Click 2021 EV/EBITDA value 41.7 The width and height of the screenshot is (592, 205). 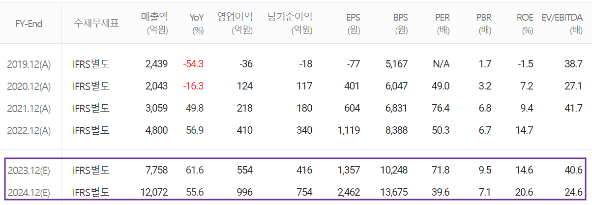coord(574,108)
